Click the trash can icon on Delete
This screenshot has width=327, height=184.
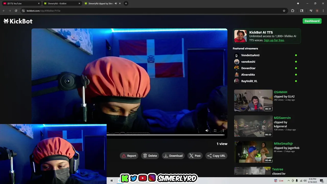(x=145, y=156)
